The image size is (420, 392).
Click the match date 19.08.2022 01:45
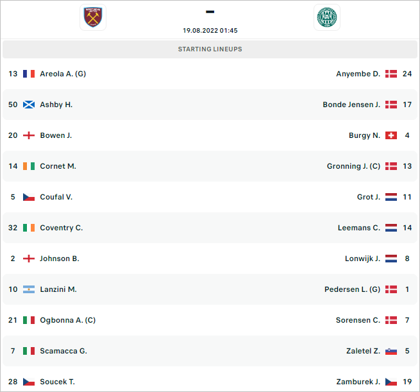(x=210, y=31)
